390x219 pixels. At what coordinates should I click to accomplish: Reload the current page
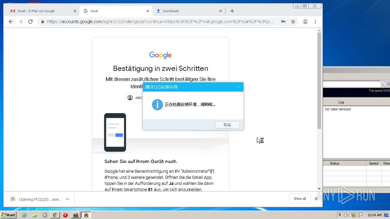[30, 22]
